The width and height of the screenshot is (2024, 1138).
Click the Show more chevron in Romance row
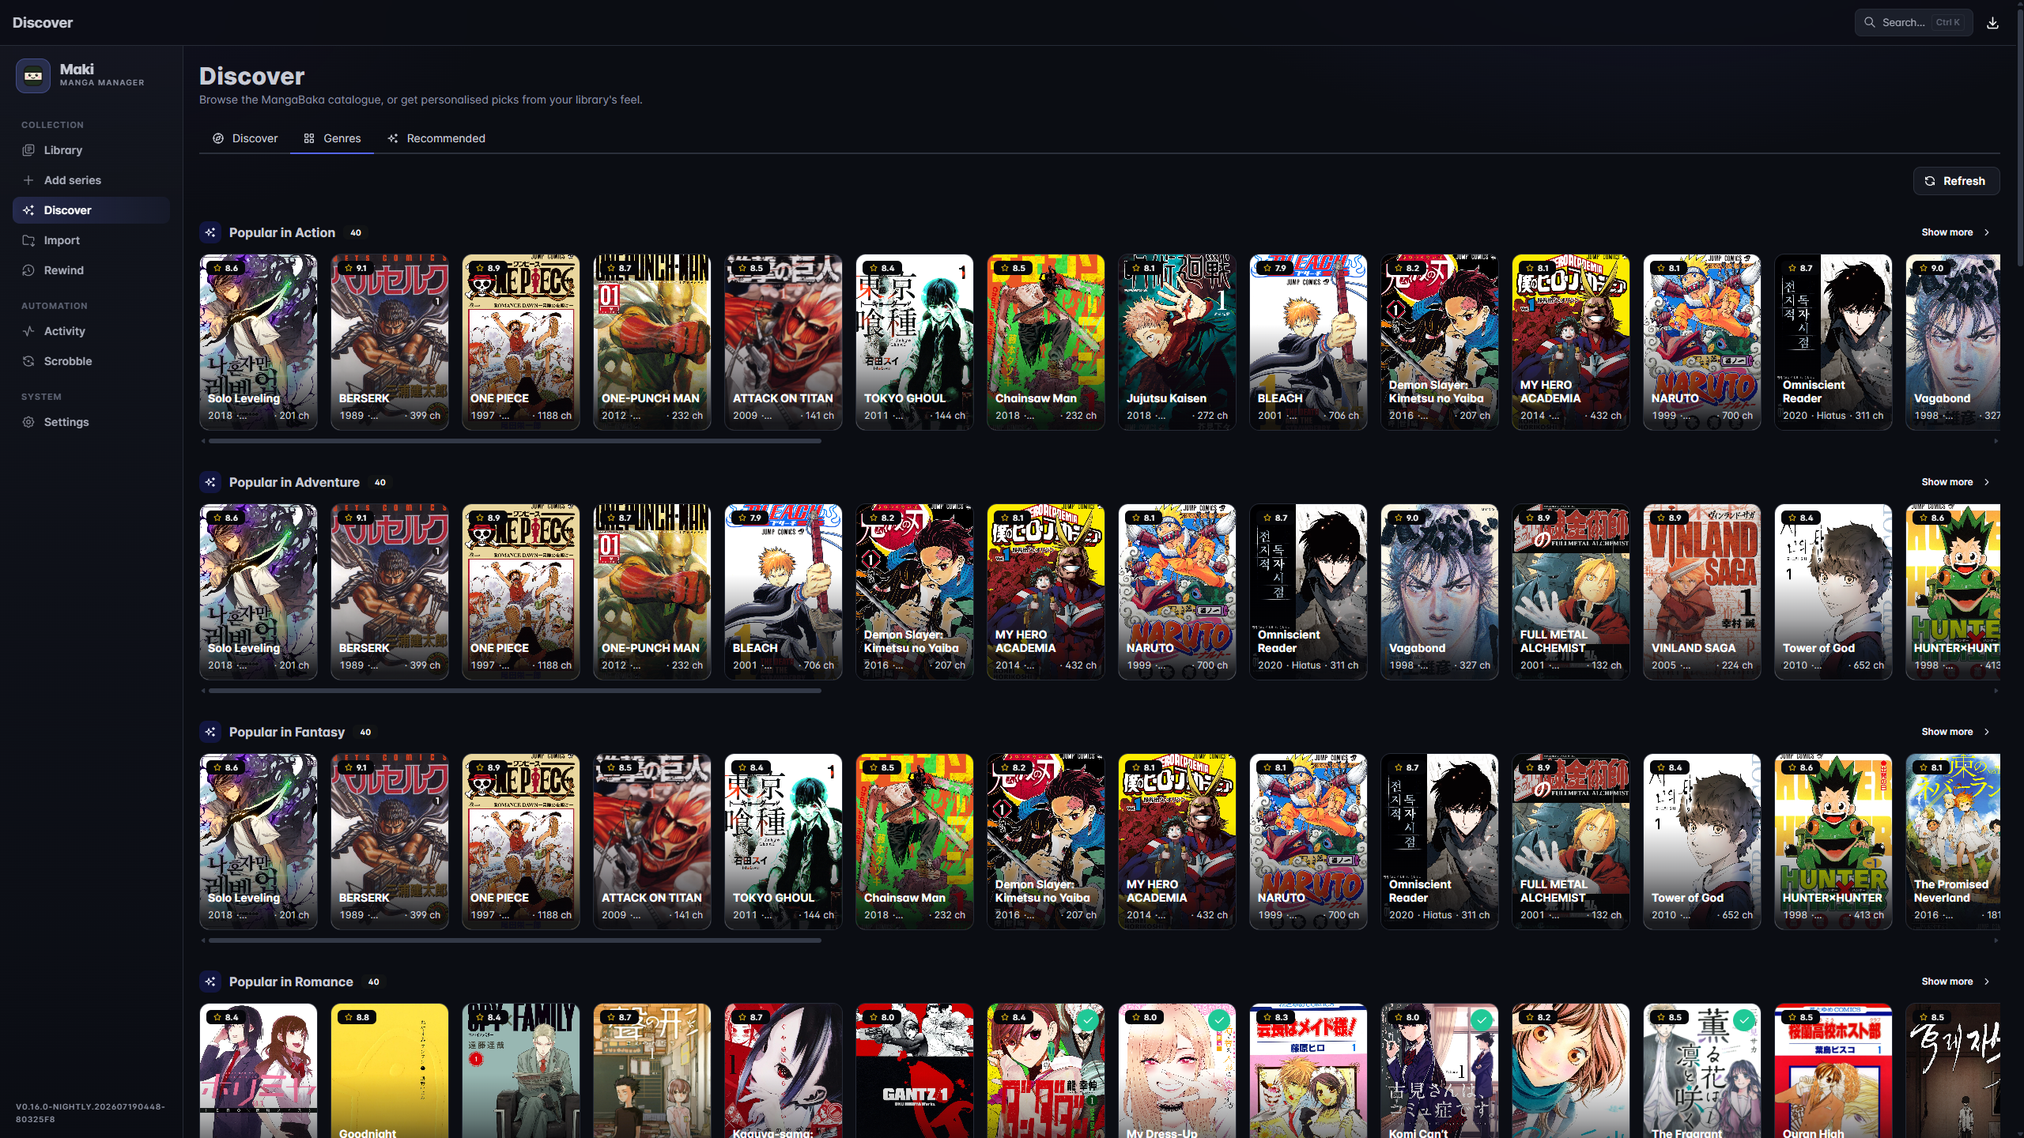point(1987,982)
